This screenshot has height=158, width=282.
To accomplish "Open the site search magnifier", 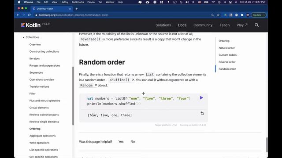I will point(256,25).
